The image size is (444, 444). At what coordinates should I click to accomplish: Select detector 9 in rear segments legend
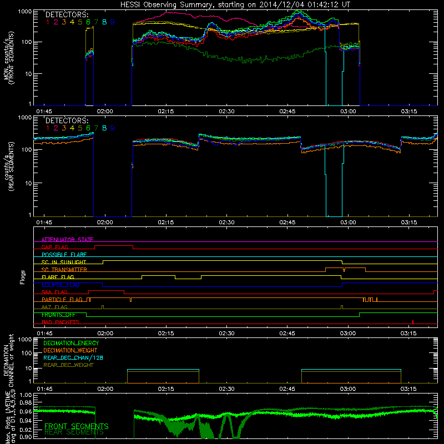(113, 128)
